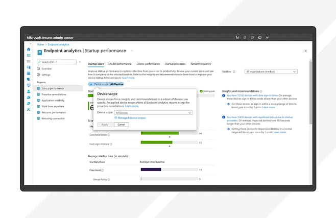Image resolution: width=336 pixels, height=218 pixels.
Task: Open the Apps grid icon in left rail
Action: click(x=29, y=73)
